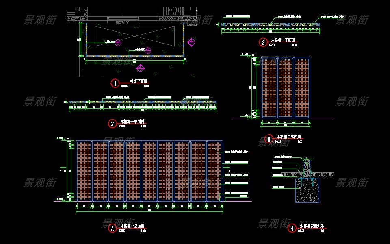390x244 pixels.
Task: Click the leftmost lattice panel in elevation A
Action: coord(84,171)
